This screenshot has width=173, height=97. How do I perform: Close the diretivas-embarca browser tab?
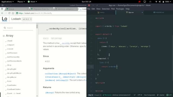pos(76,9)
